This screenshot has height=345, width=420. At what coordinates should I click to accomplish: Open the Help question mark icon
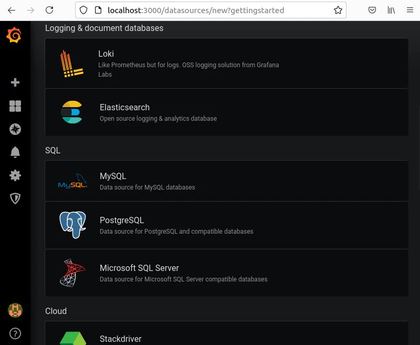pos(15,333)
